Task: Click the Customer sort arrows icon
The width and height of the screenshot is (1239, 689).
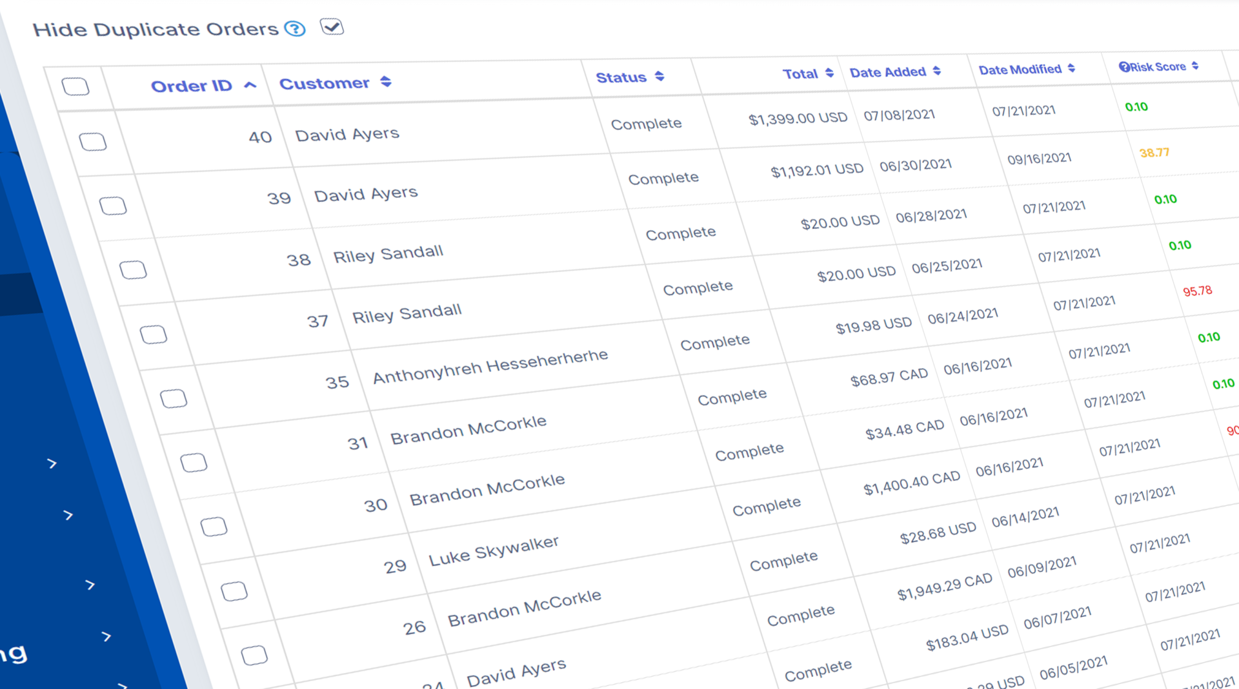Action: [x=385, y=81]
